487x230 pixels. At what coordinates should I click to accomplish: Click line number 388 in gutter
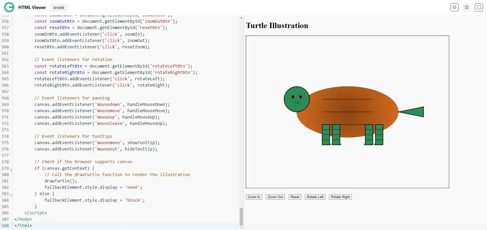[x=5, y=225]
